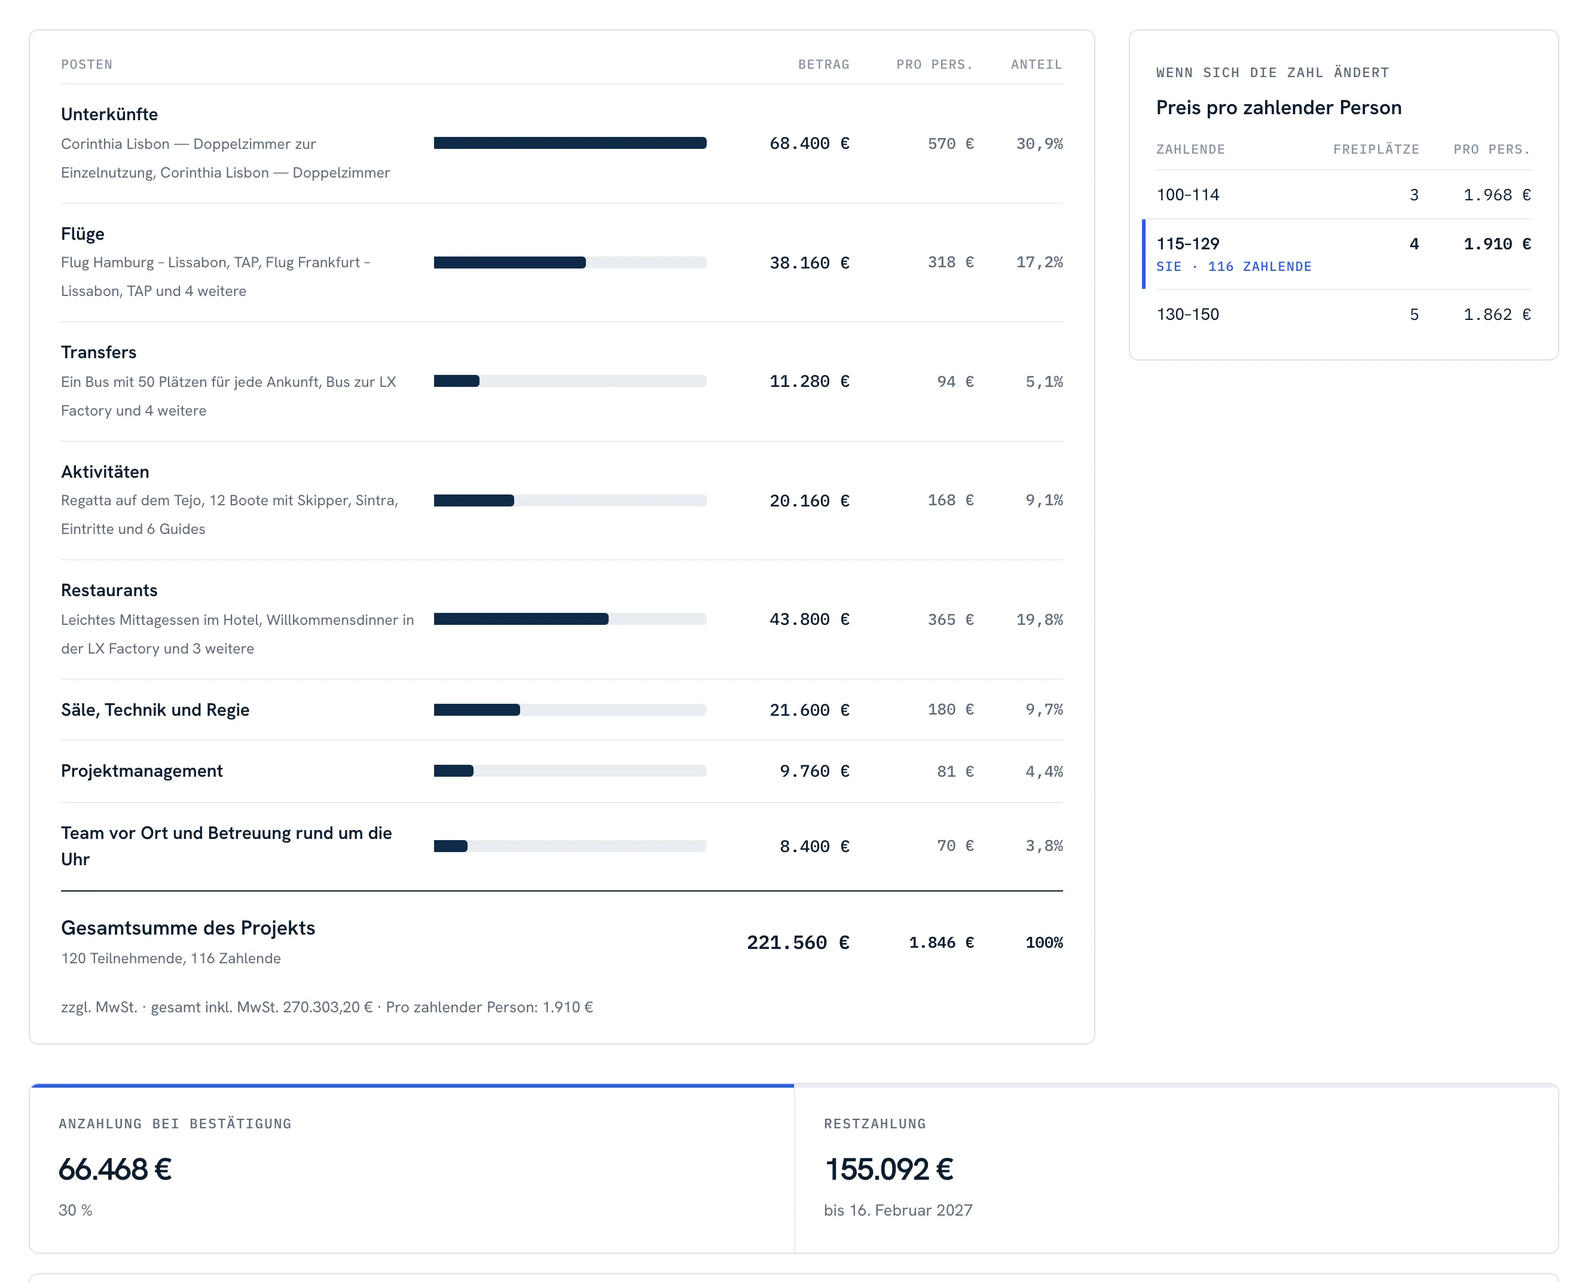Viewport: 1588px width, 1282px height.
Task: Click the Restzahlung amount 155.092 €
Action: pos(888,1169)
